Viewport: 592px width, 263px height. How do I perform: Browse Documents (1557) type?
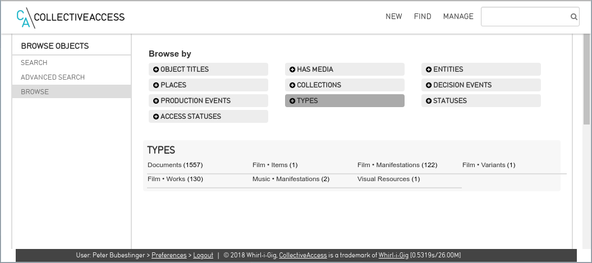click(x=175, y=165)
